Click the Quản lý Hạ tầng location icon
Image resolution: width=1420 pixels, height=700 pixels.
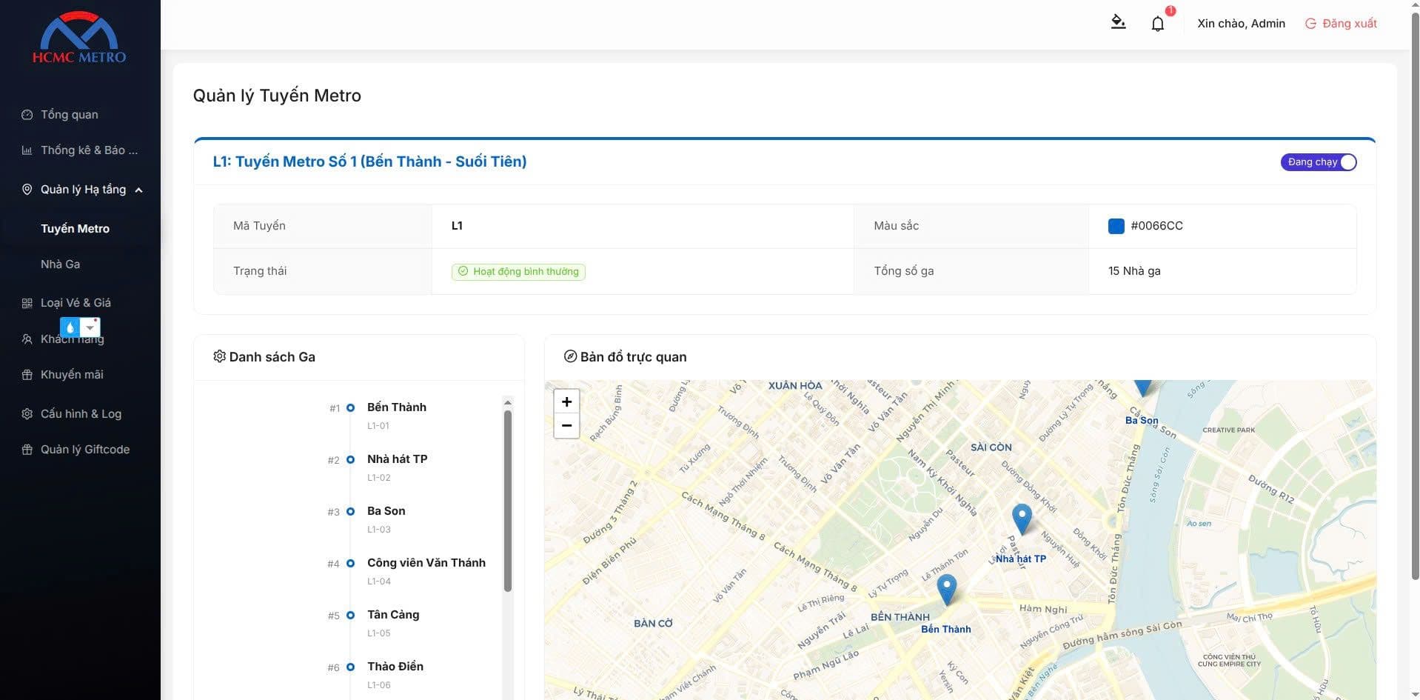[27, 190]
